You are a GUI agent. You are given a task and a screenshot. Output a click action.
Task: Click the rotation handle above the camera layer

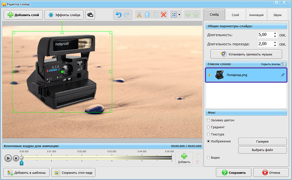pos(62,21)
